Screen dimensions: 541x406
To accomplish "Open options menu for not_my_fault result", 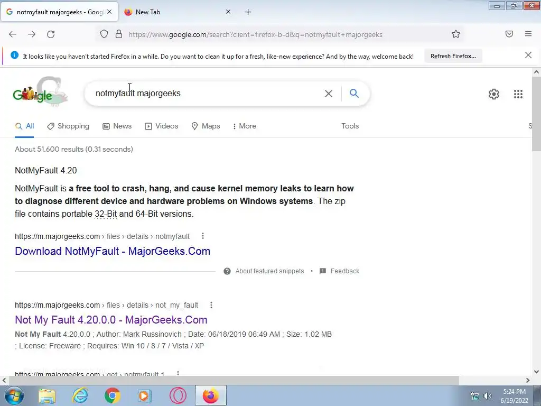I will [x=211, y=305].
